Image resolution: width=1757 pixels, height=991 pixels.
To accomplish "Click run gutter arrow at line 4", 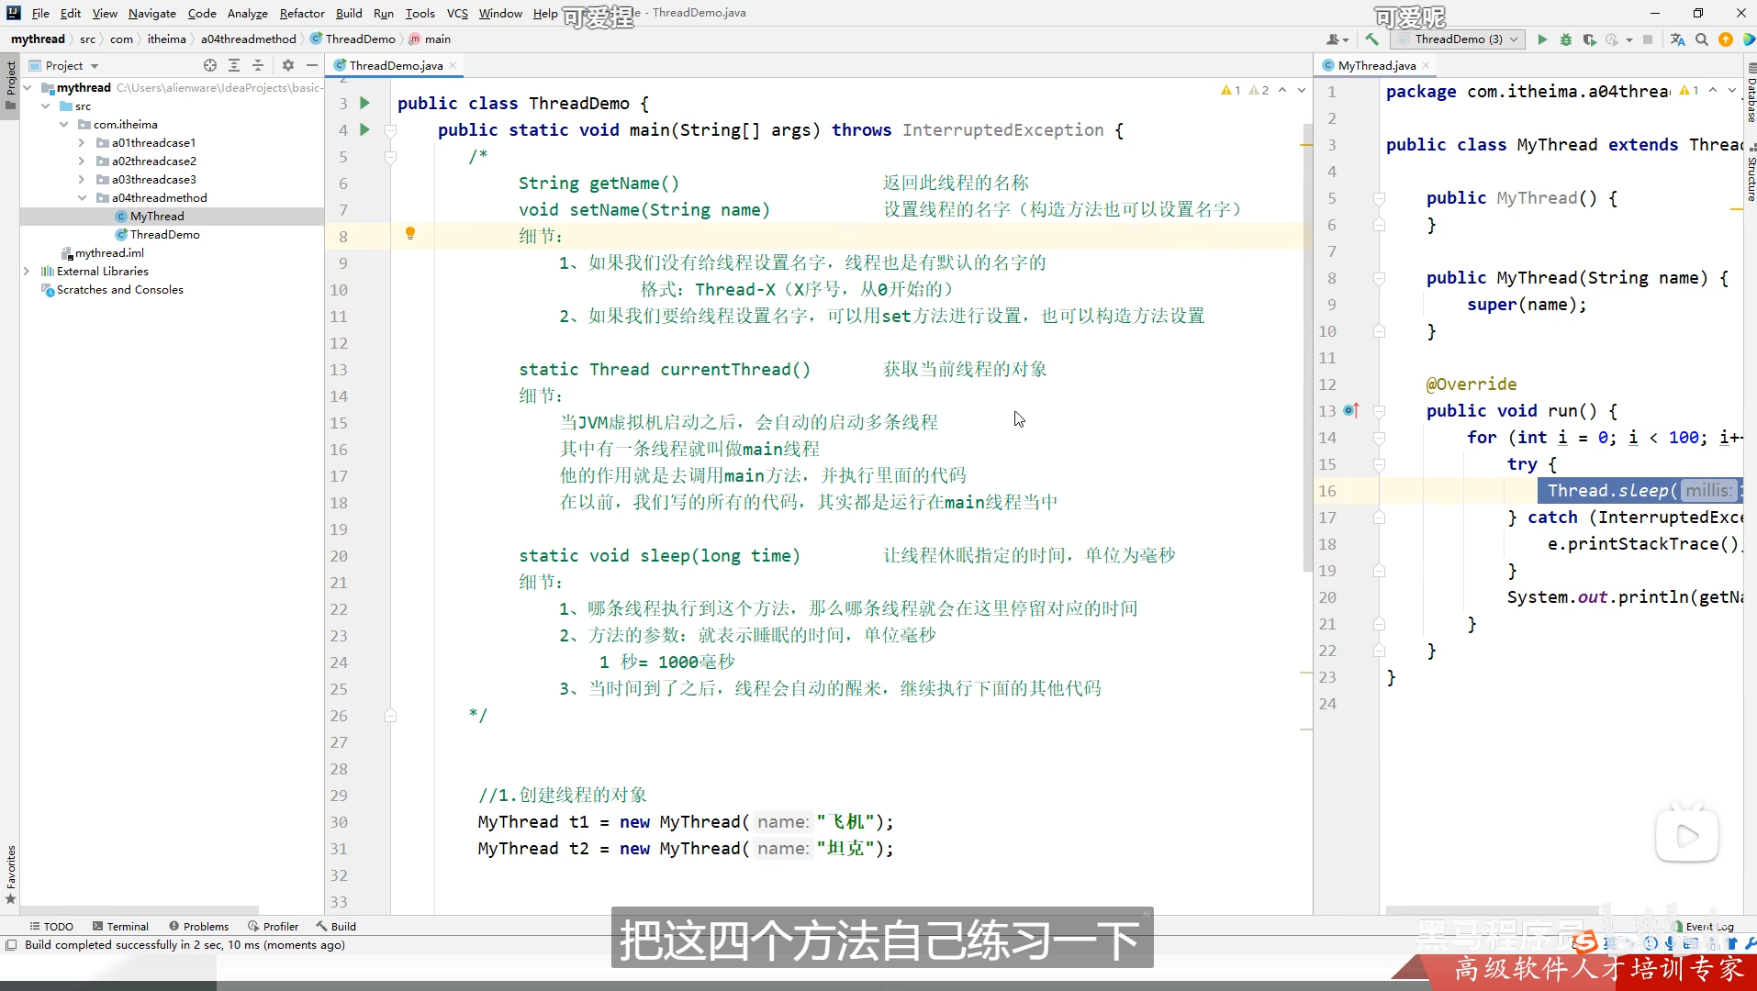I will [x=364, y=129].
